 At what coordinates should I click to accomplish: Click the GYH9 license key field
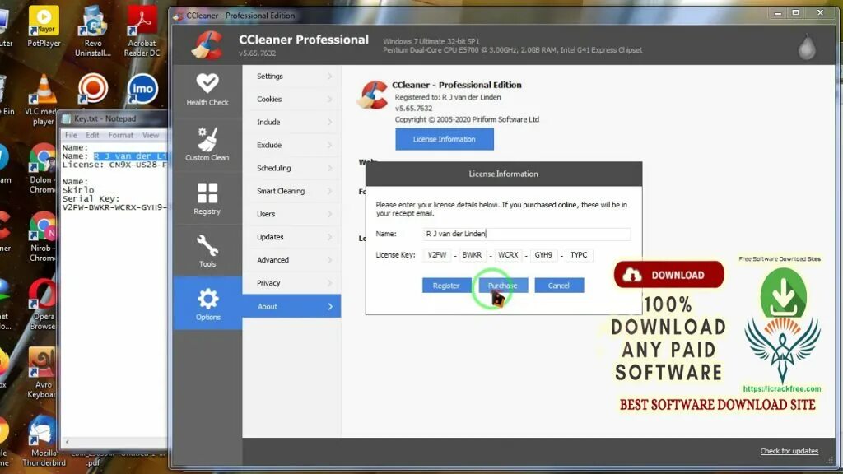[543, 255]
